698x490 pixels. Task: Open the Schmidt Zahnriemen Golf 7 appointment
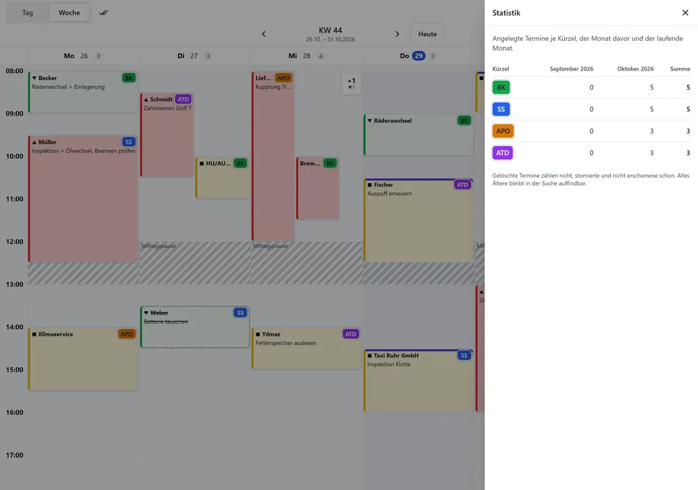pyautogui.click(x=167, y=135)
